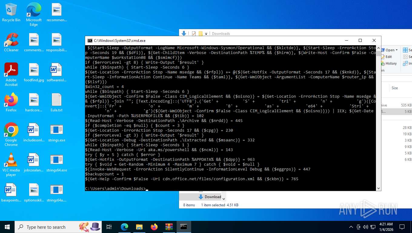Click the file row showing 6 KB
Screen dimensions: 412x233
(x=396, y=160)
